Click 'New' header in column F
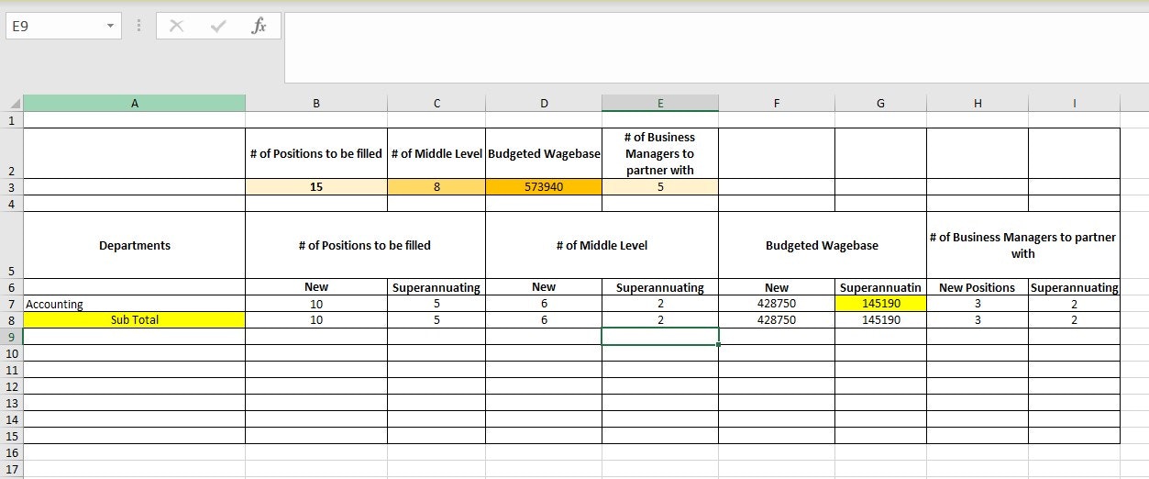1149x479 pixels. (x=777, y=287)
